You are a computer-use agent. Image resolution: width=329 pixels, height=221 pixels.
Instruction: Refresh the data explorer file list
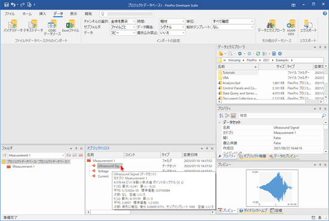(258, 54)
